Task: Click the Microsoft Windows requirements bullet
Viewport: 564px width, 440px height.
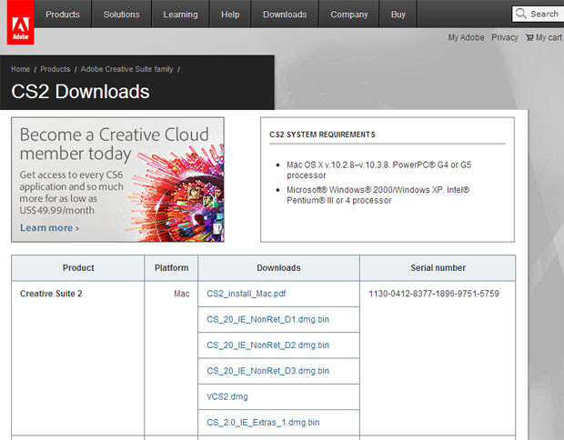Action: pyautogui.click(x=378, y=195)
